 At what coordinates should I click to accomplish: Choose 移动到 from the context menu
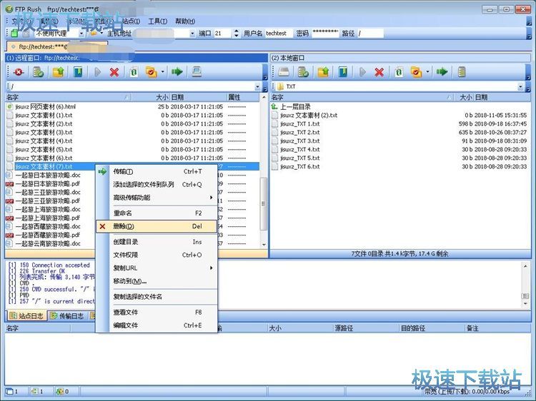pyautogui.click(x=157, y=281)
